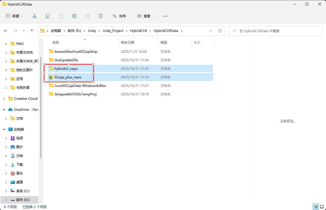Click the 已选择 2 个项目 status text
Image resolution: width=326 pixels, height=210 pixels.
click(34, 207)
